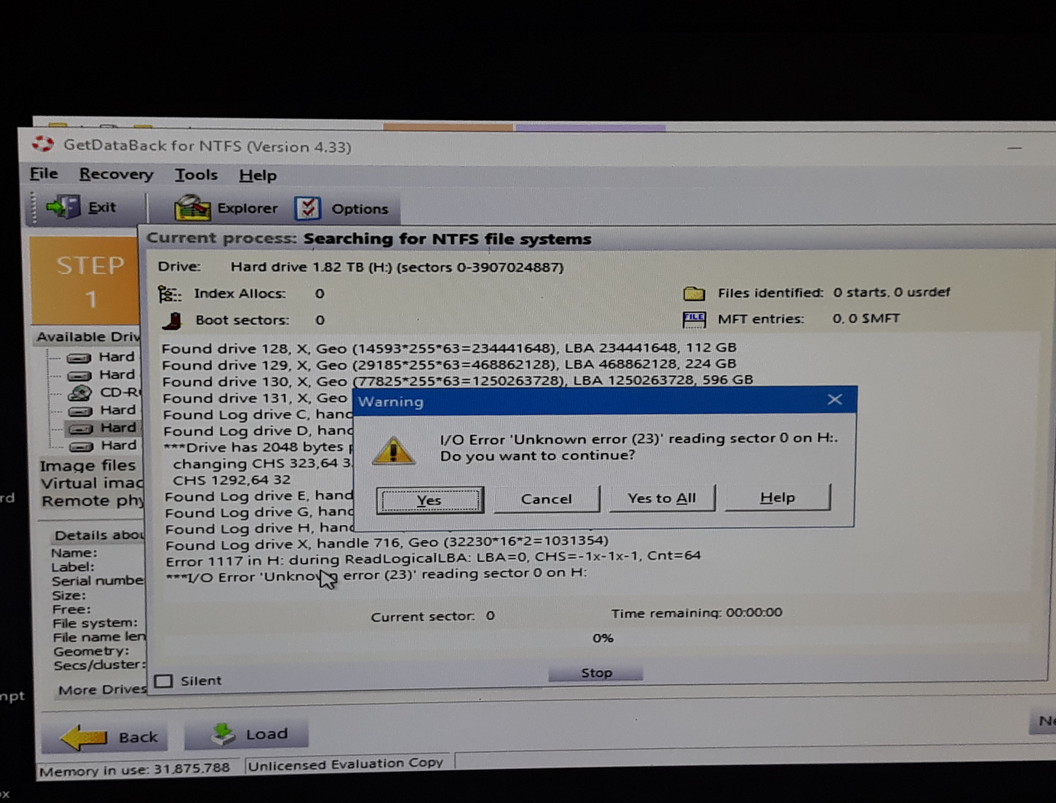1056x803 pixels.
Task: Click the Options toolbar label
Action: [x=360, y=209]
